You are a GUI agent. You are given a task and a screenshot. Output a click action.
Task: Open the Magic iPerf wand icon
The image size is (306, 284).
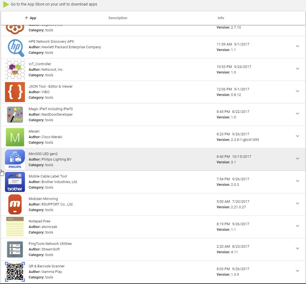(x=15, y=115)
